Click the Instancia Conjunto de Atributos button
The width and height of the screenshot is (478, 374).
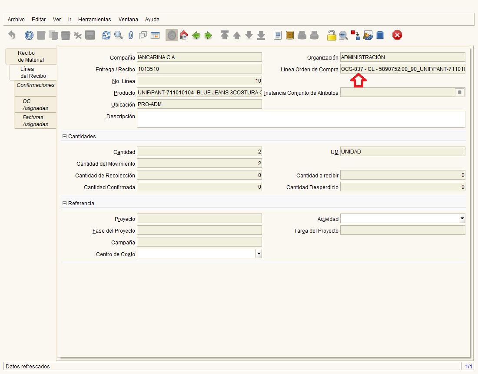(x=460, y=92)
